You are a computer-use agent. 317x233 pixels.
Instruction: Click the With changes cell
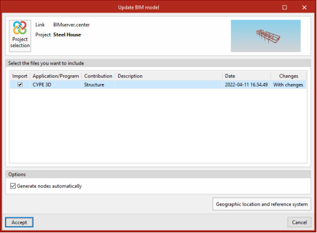point(288,85)
